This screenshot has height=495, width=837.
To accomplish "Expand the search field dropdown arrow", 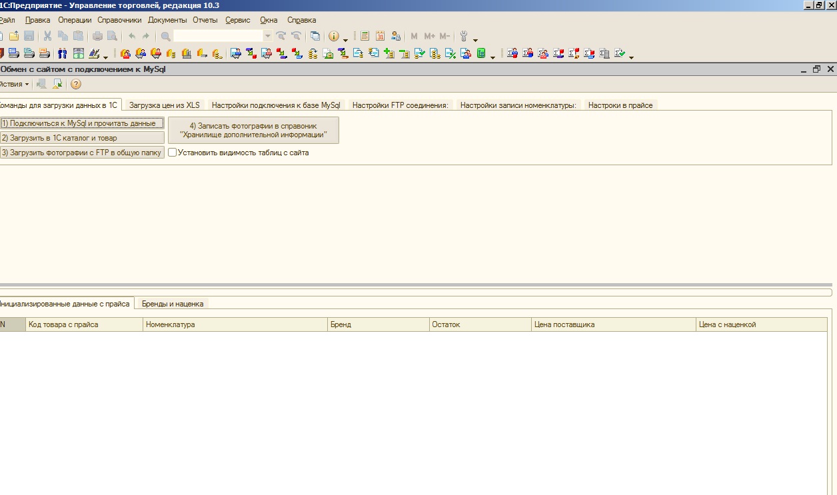I will pyautogui.click(x=268, y=36).
